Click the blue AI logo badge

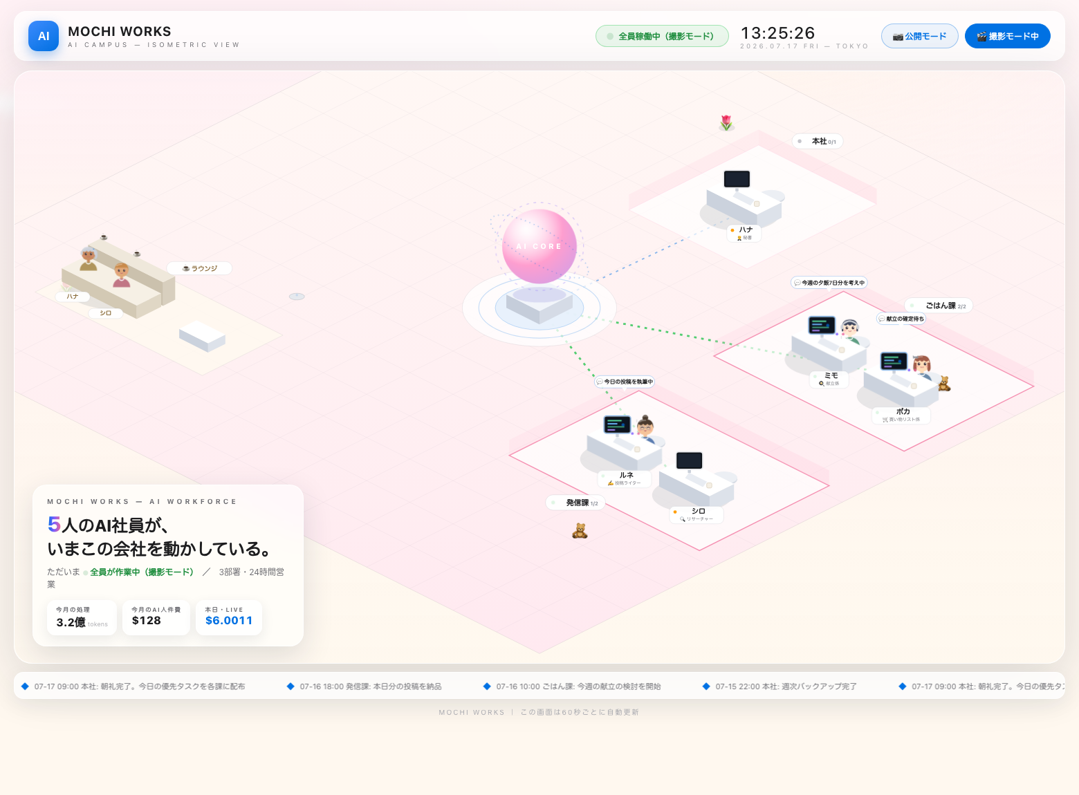click(44, 36)
